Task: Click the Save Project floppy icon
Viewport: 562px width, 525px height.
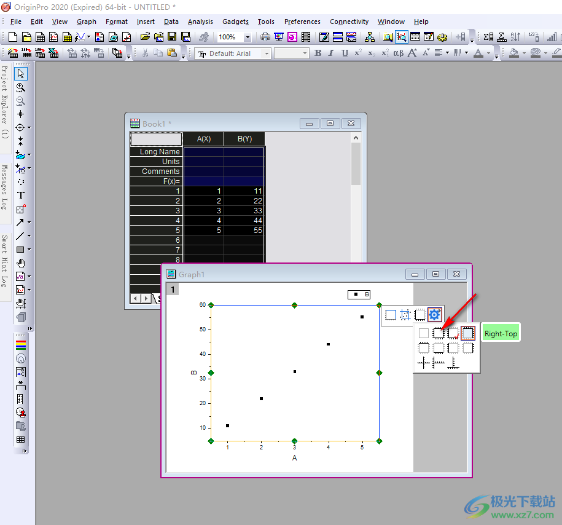Action: tap(172, 37)
